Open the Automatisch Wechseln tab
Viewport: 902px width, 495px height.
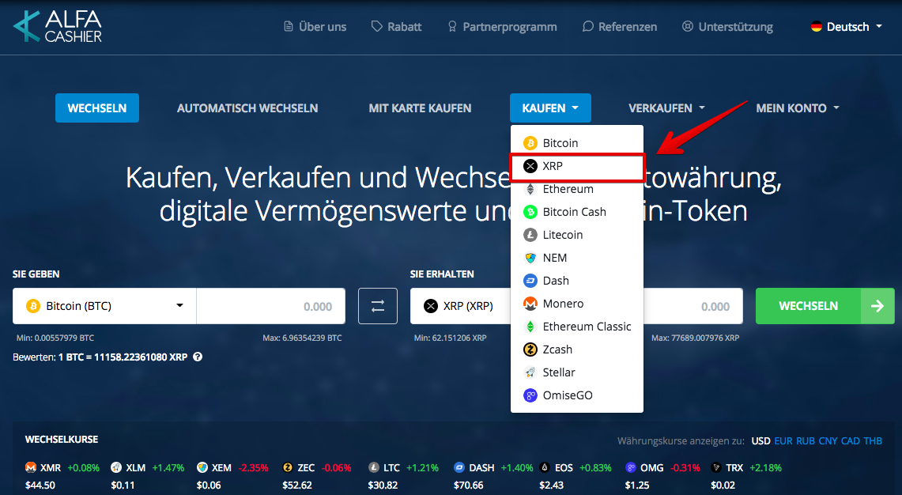tap(247, 108)
